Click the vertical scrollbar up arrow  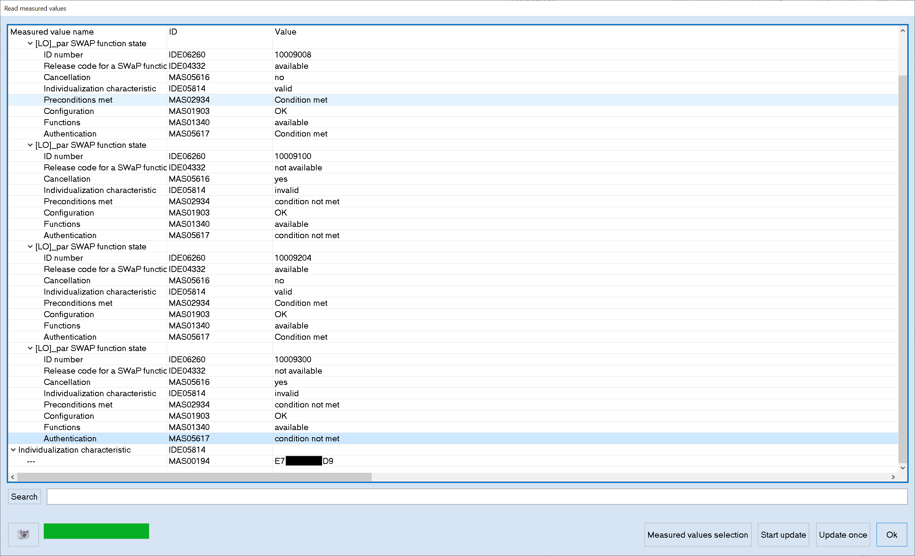(902, 31)
